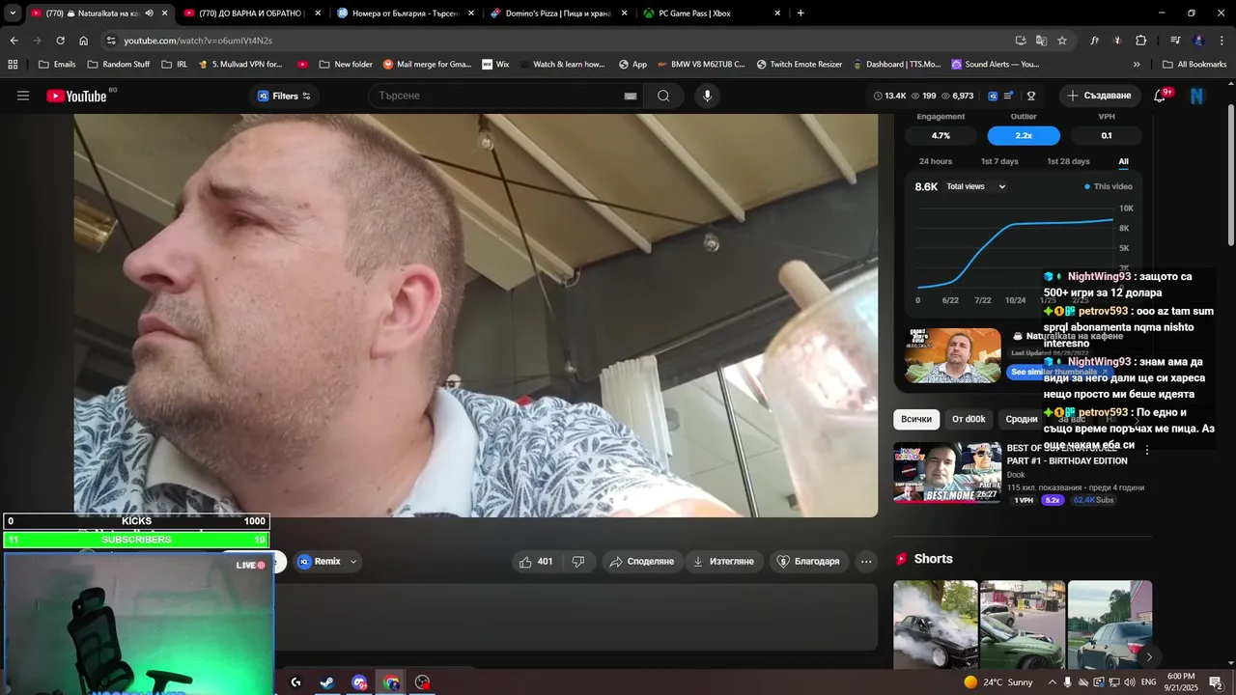The width and height of the screenshot is (1236, 695).
Task: Open Steam from the taskbar
Action: point(327,682)
